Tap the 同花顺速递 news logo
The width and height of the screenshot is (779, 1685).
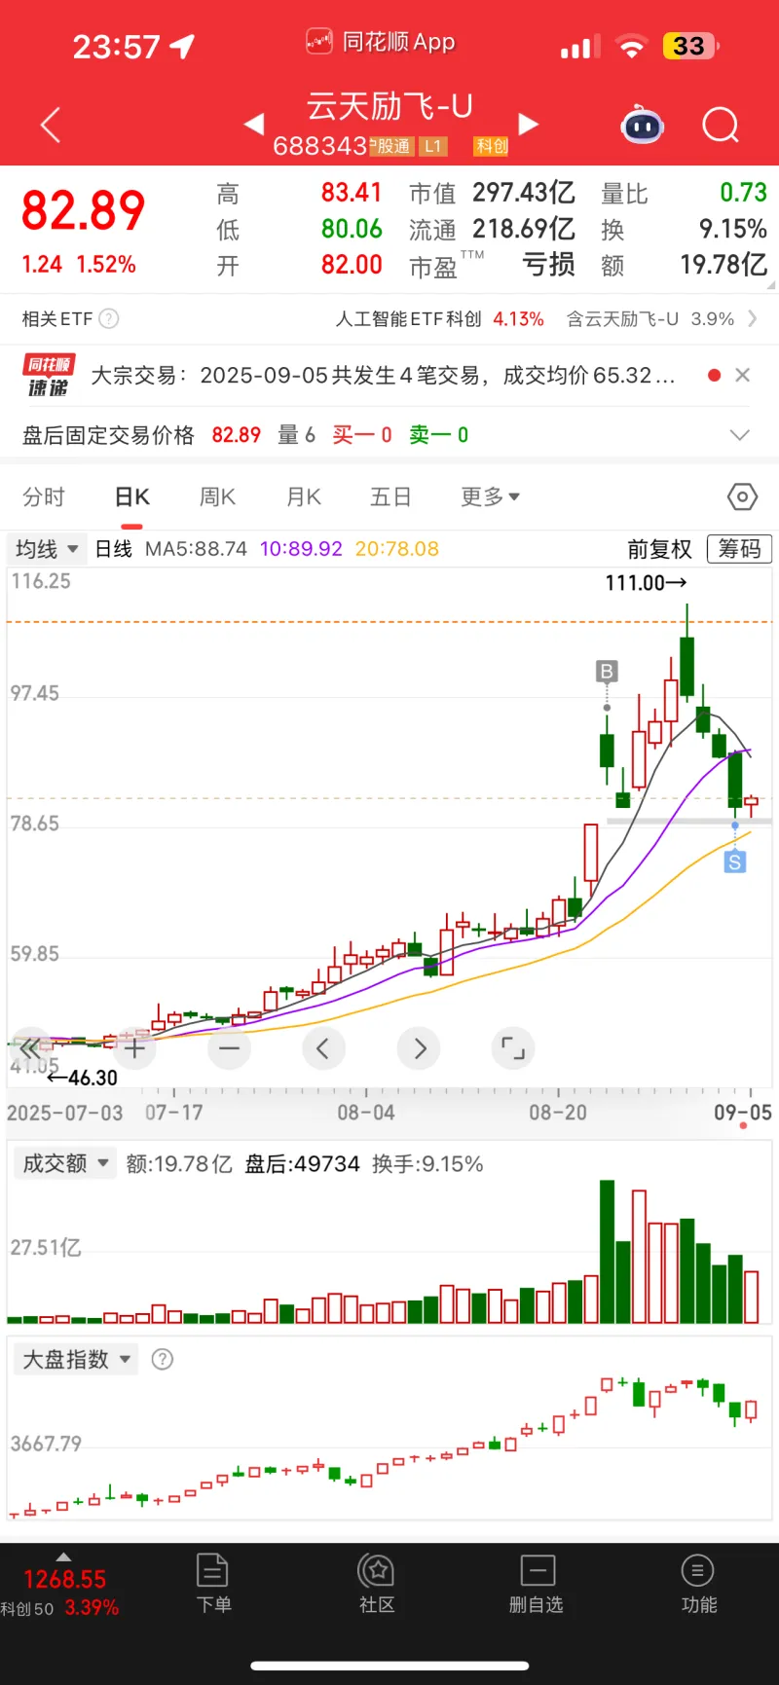click(49, 376)
